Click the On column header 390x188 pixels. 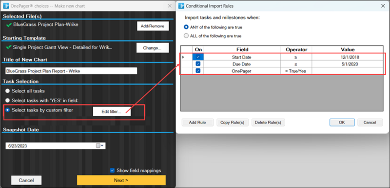point(198,49)
